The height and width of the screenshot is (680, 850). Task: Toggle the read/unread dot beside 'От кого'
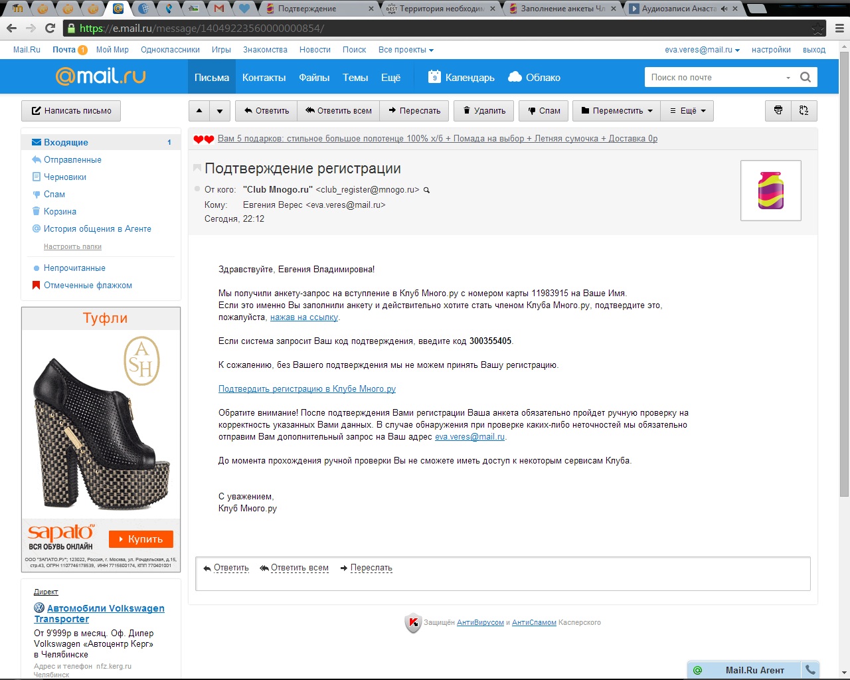tap(197, 189)
